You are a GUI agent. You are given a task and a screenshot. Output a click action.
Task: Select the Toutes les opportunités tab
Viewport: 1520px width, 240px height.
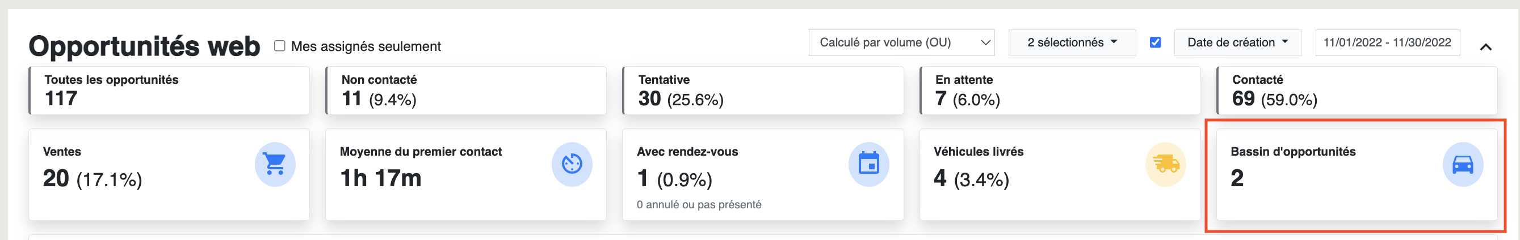pyautogui.click(x=169, y=91)
